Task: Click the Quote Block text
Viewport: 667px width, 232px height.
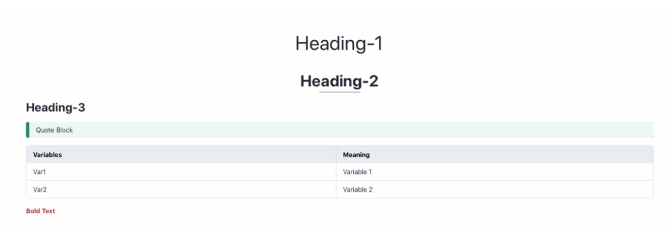Action: (54, 130)
